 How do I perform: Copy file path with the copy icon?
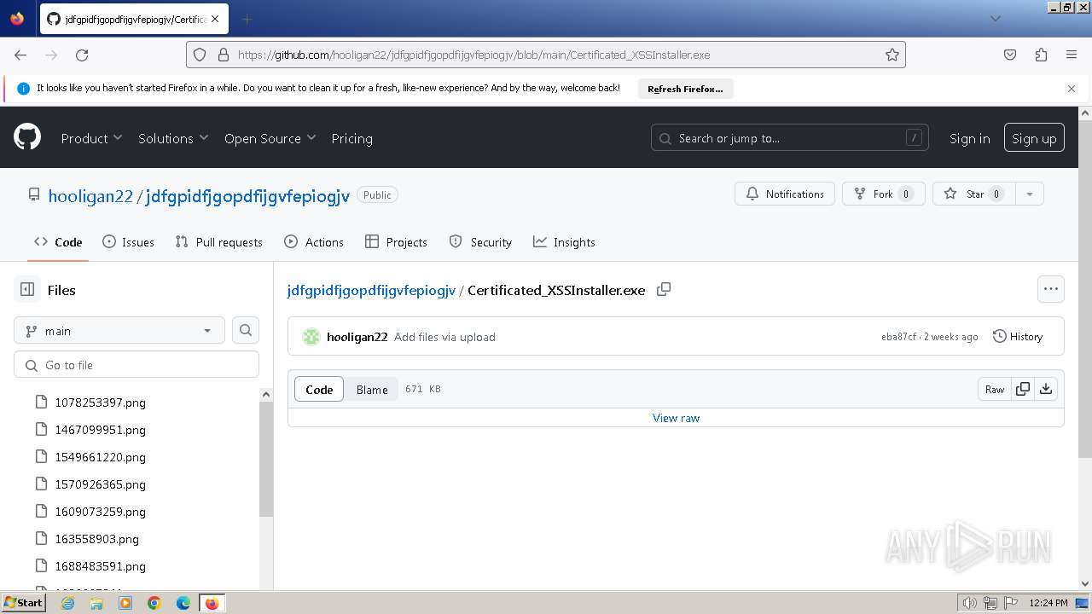664,290
